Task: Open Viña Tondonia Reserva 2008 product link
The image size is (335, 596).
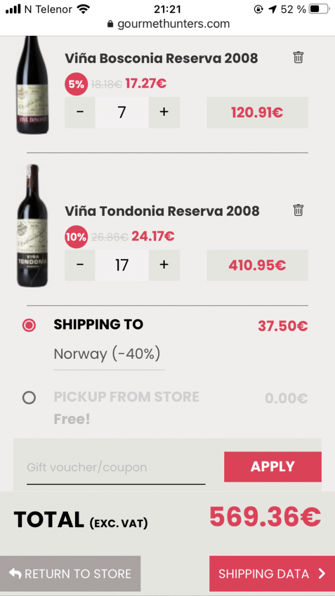Action: [x=162, y=211]
